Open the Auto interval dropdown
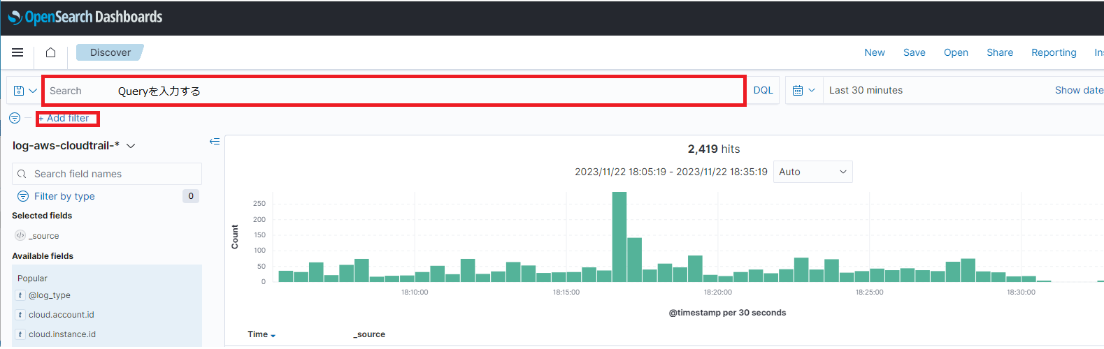 pyautogui.click(x=812, y=172)
